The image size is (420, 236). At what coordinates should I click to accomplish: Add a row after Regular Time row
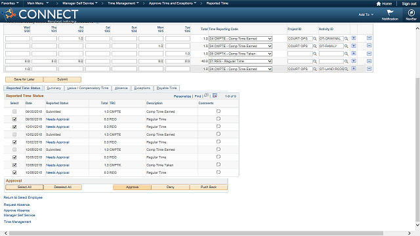354,61
